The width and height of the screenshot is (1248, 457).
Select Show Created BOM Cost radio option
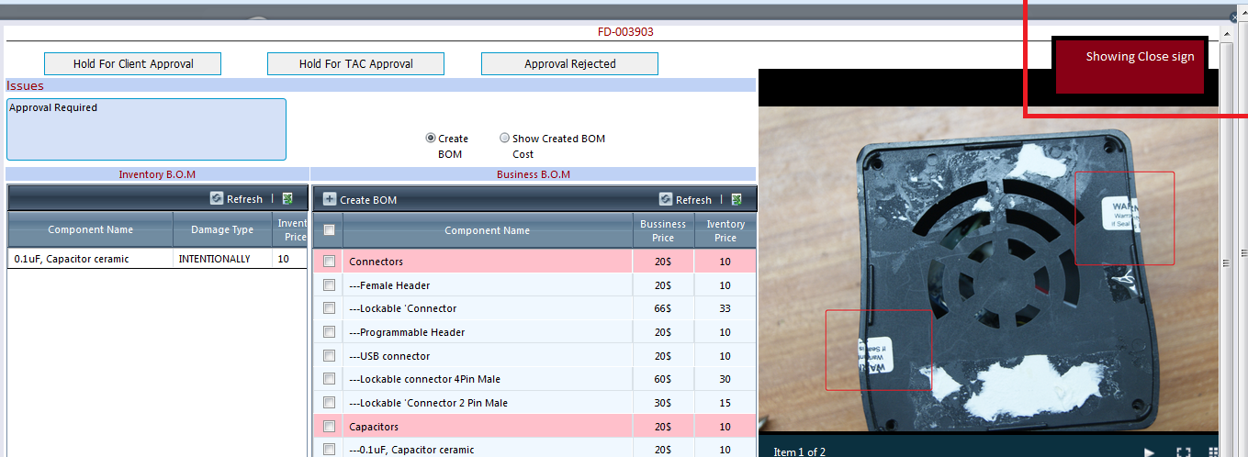pyautogui.click(x=504, y=139)
